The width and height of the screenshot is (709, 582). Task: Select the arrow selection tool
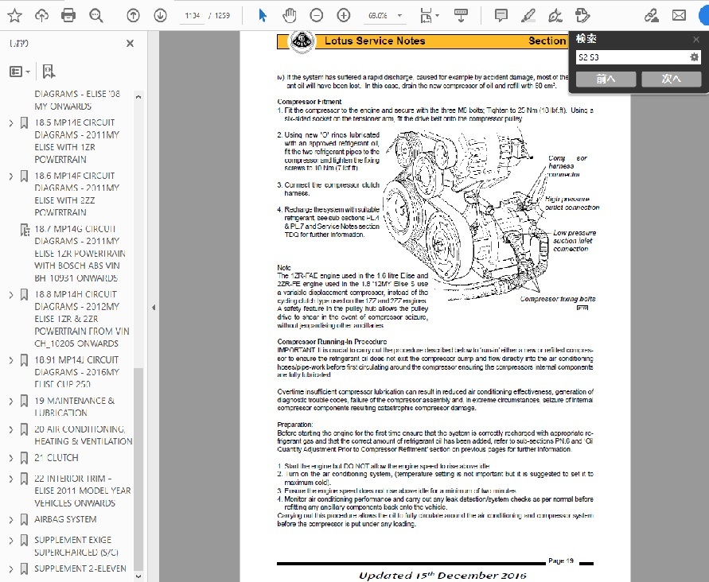pyautogui.click(x=263, y=16)
